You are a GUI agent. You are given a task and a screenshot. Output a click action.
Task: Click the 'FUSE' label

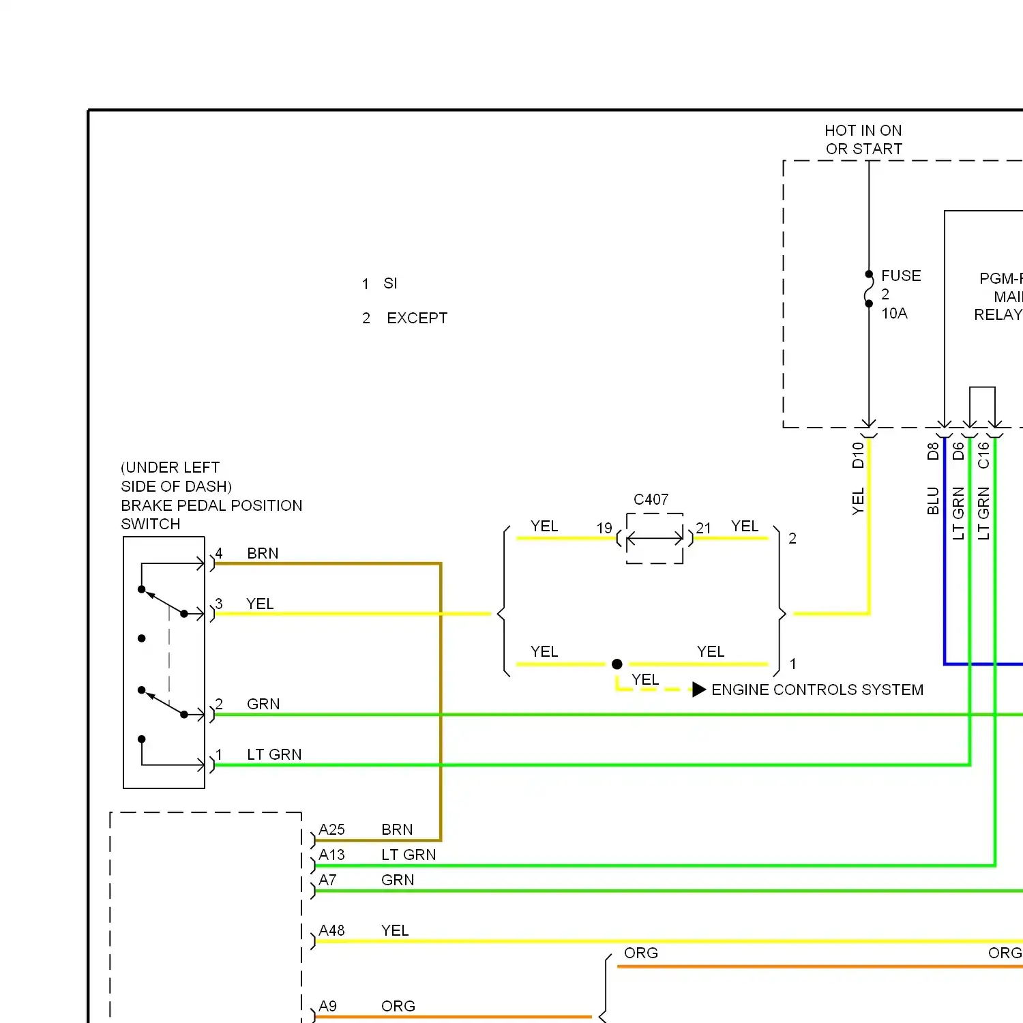coord(901,276)
